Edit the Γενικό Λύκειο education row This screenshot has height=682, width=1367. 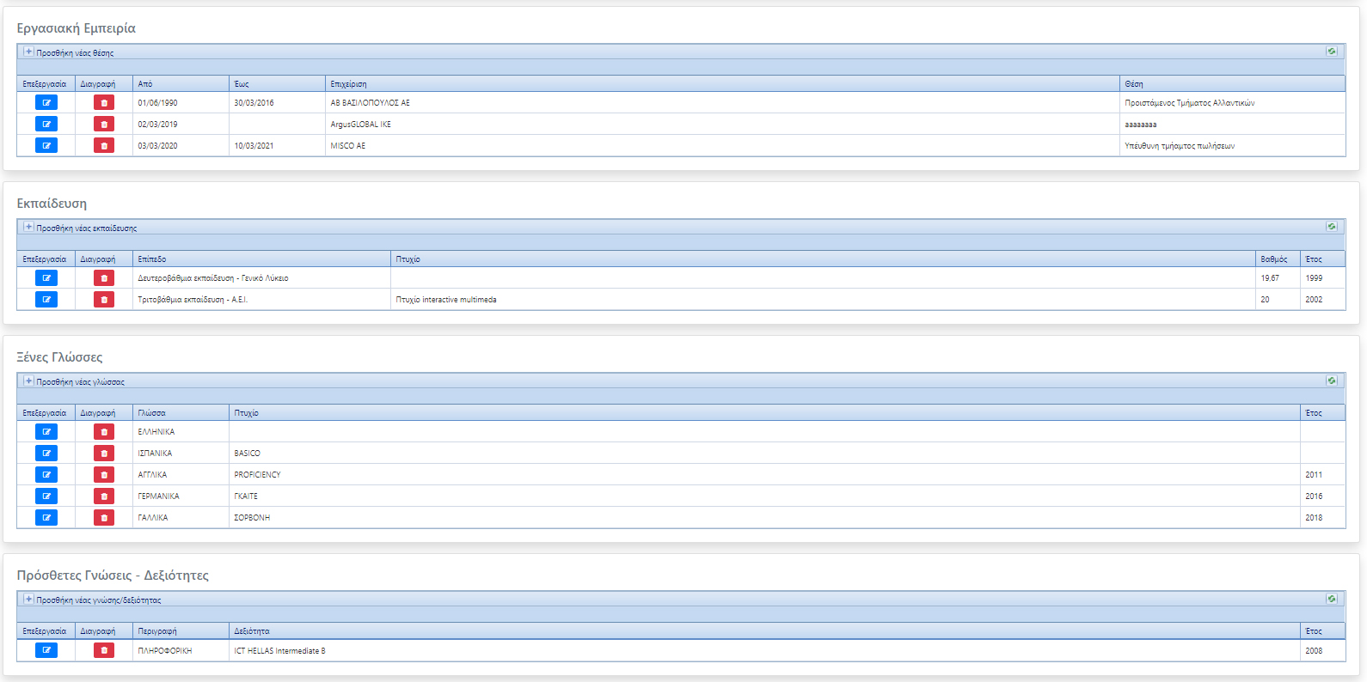pos(46,278)
